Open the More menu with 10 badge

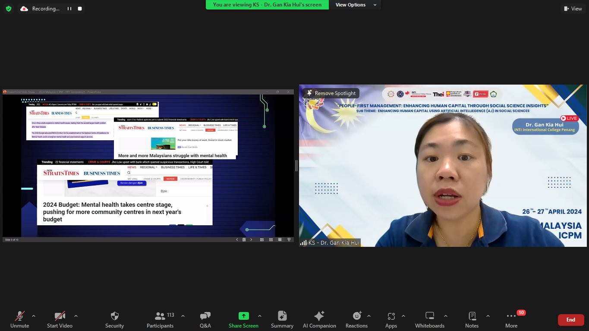[x=512, y=320]
